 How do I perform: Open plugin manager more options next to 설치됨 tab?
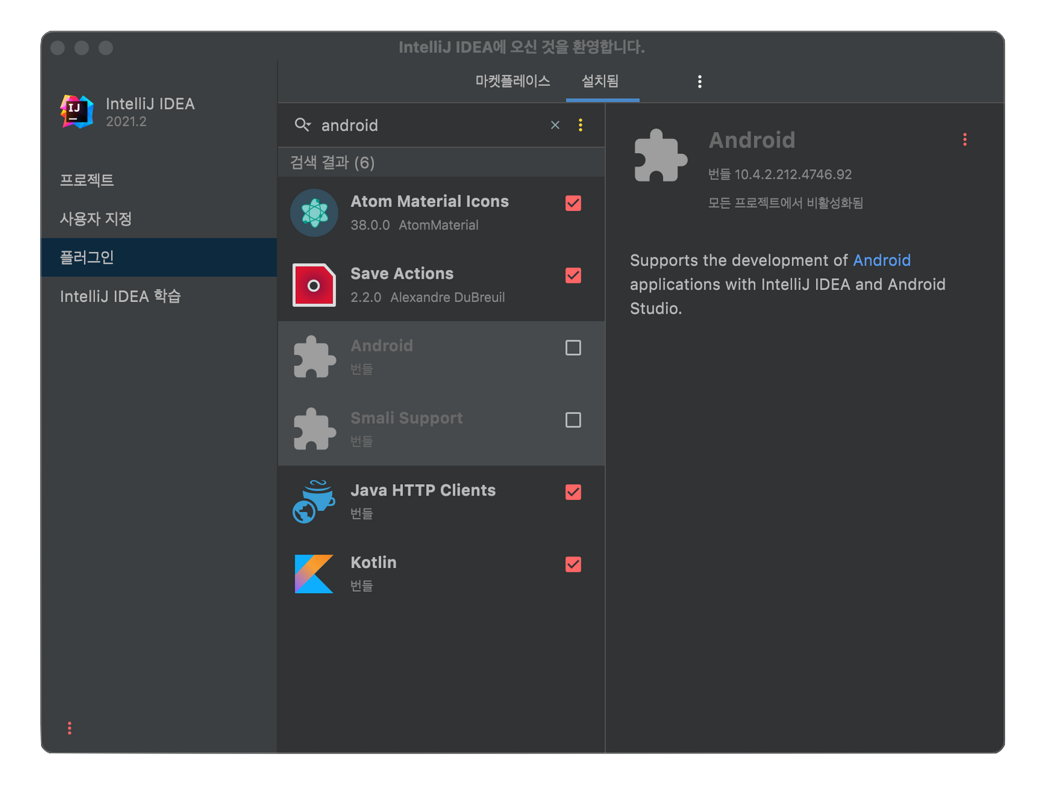coord(699,81)
